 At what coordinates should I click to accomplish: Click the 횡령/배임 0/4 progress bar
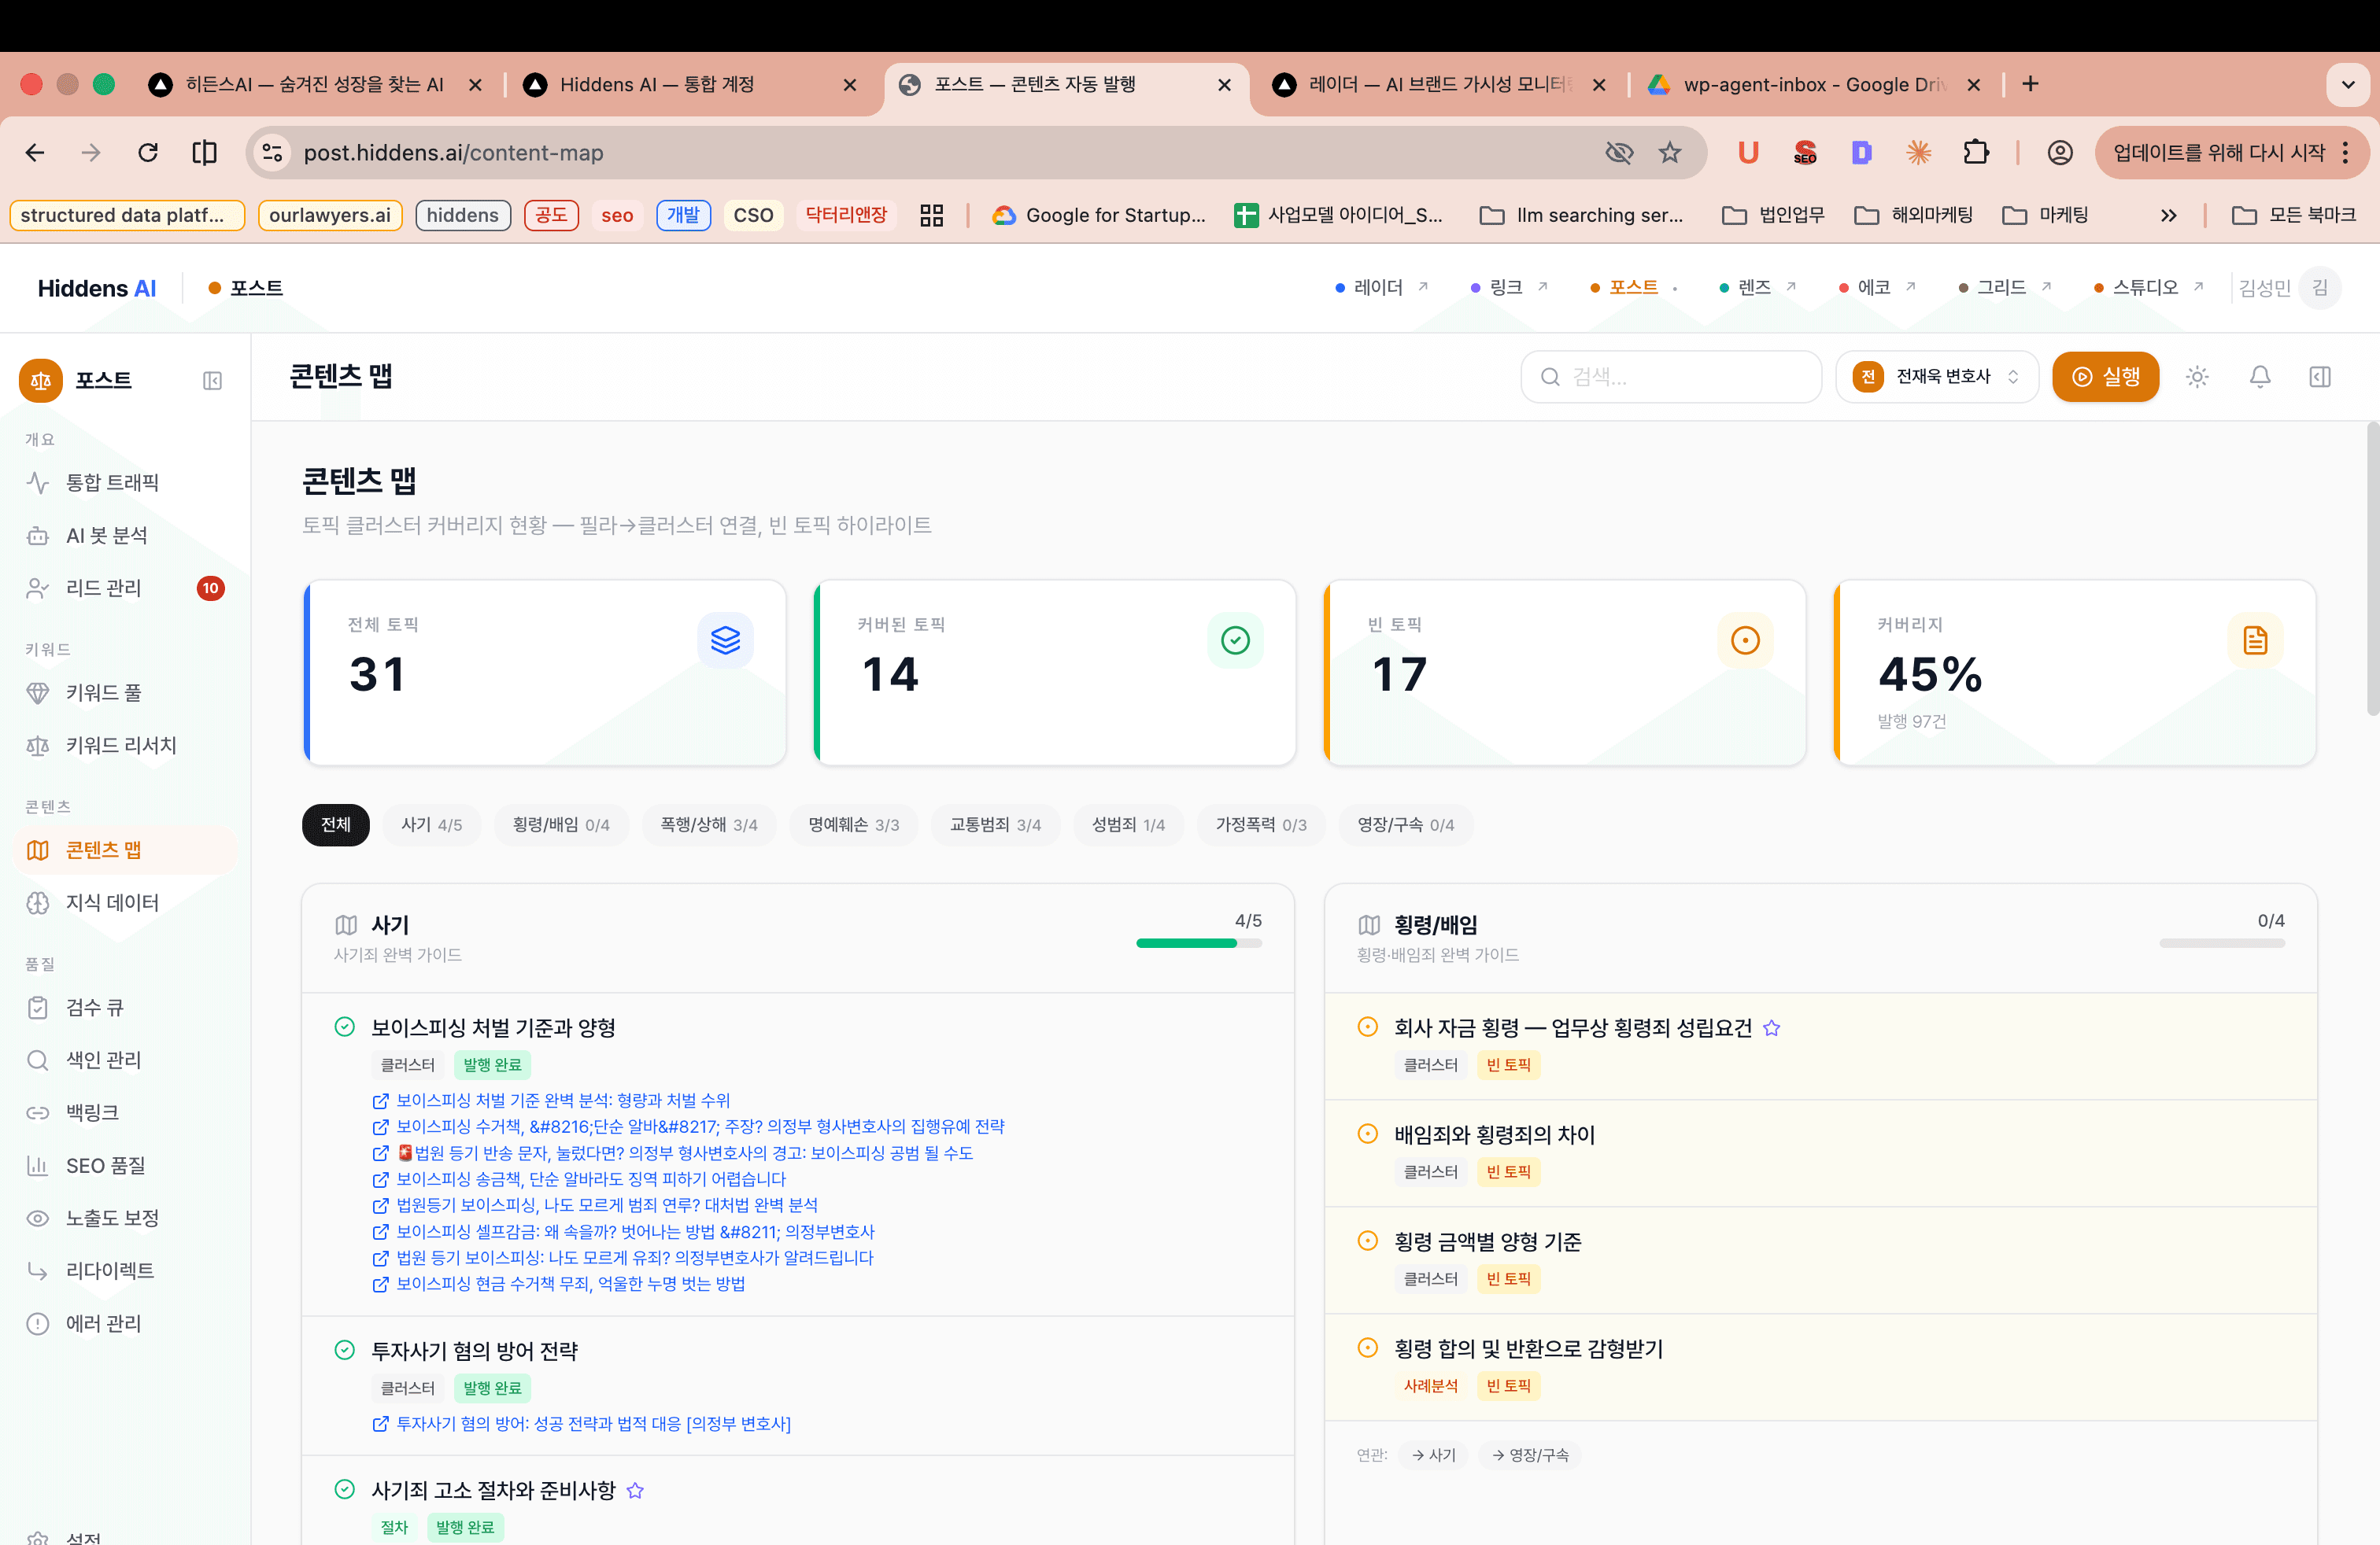click(2222, 942)
